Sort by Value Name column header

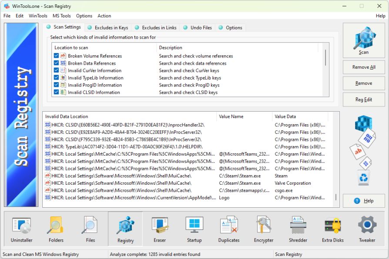click(x=245, y=116)
